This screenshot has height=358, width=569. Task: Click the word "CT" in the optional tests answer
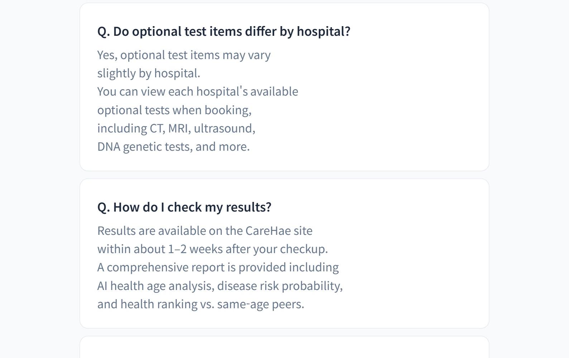pos(157,129)
